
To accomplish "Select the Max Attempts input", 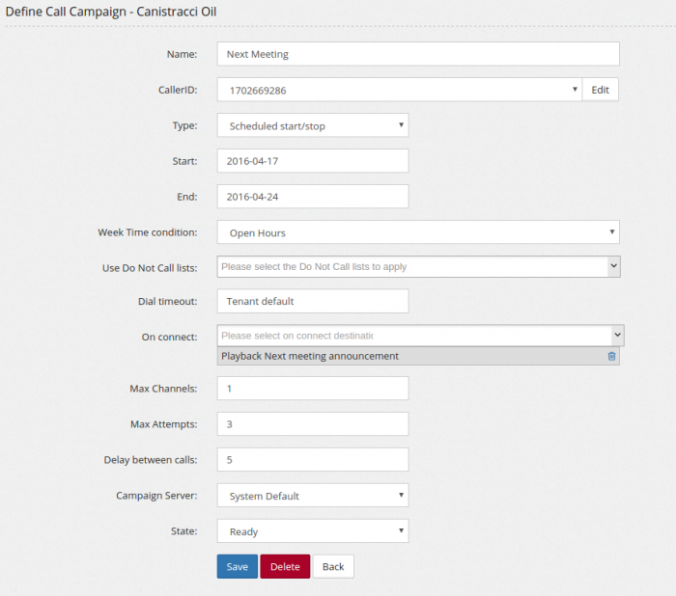I will tap(312, 423).
